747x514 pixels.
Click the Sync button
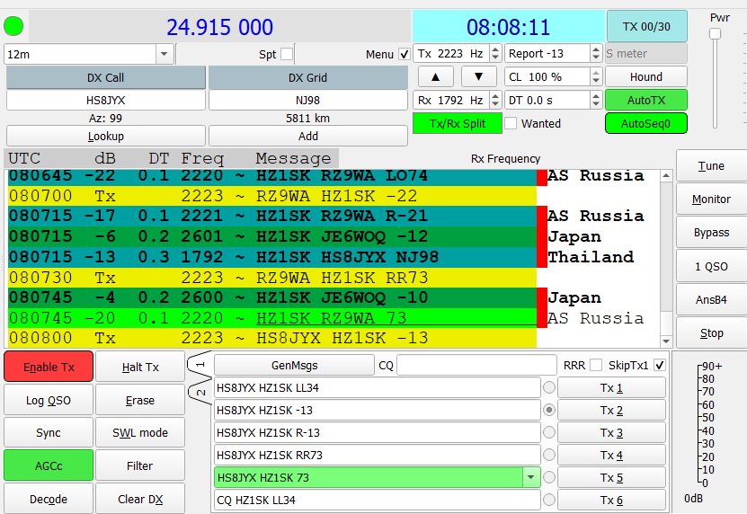[x=49, y=432]
